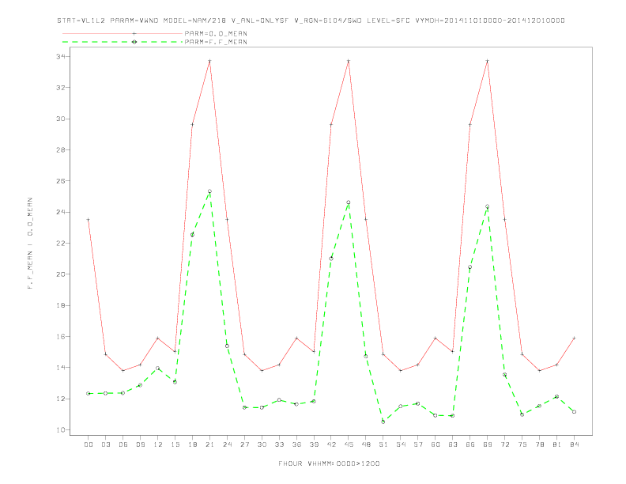Click y-axis tick label 34

click(x=61, y=56)
